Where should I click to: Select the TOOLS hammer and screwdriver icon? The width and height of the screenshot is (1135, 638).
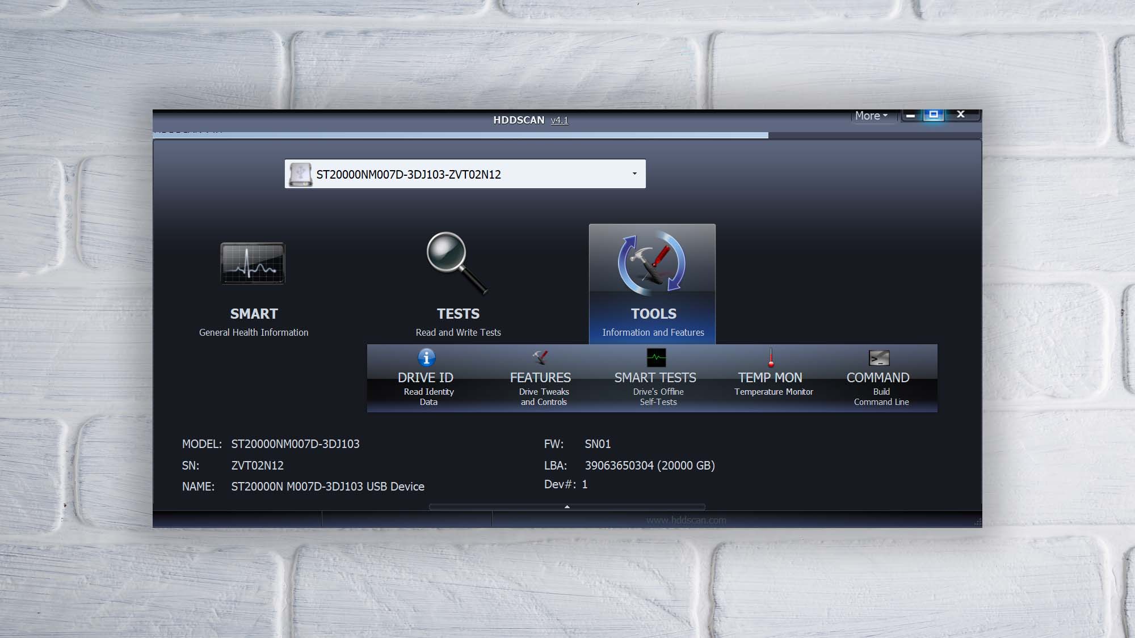click(651, 264)
